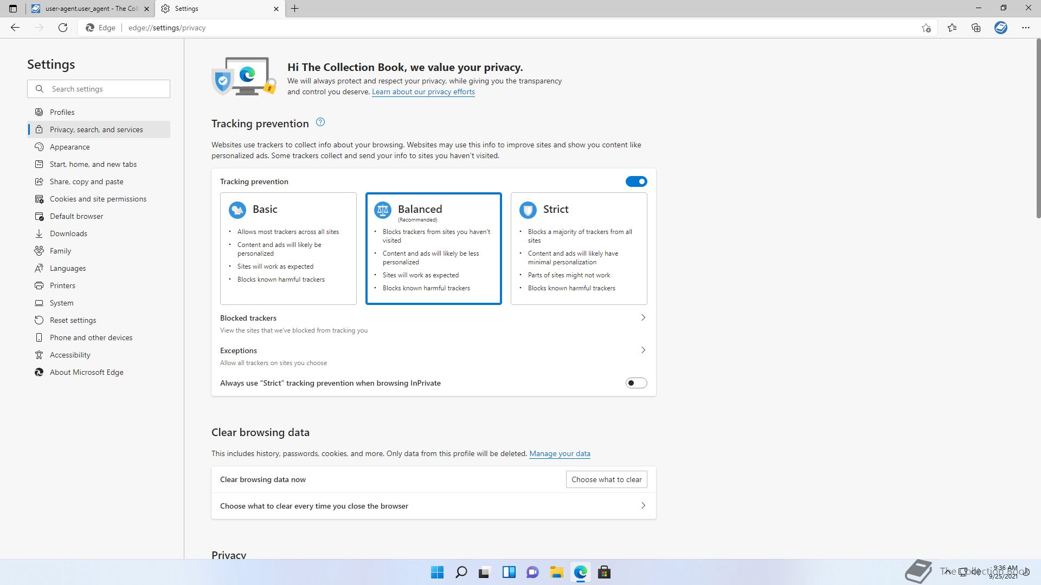Open Cookies and site permissions
Image resolution: width=1041 pixels, height=585 pixels.
(99, 199)
